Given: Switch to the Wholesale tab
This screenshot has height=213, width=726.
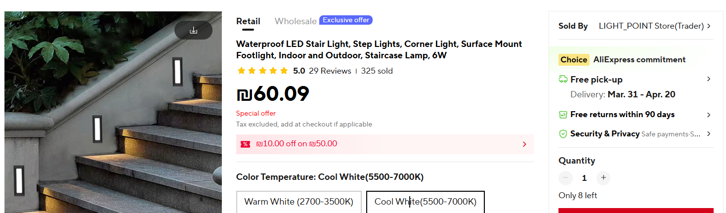Looking at the screenshot, I should (296, 21).
